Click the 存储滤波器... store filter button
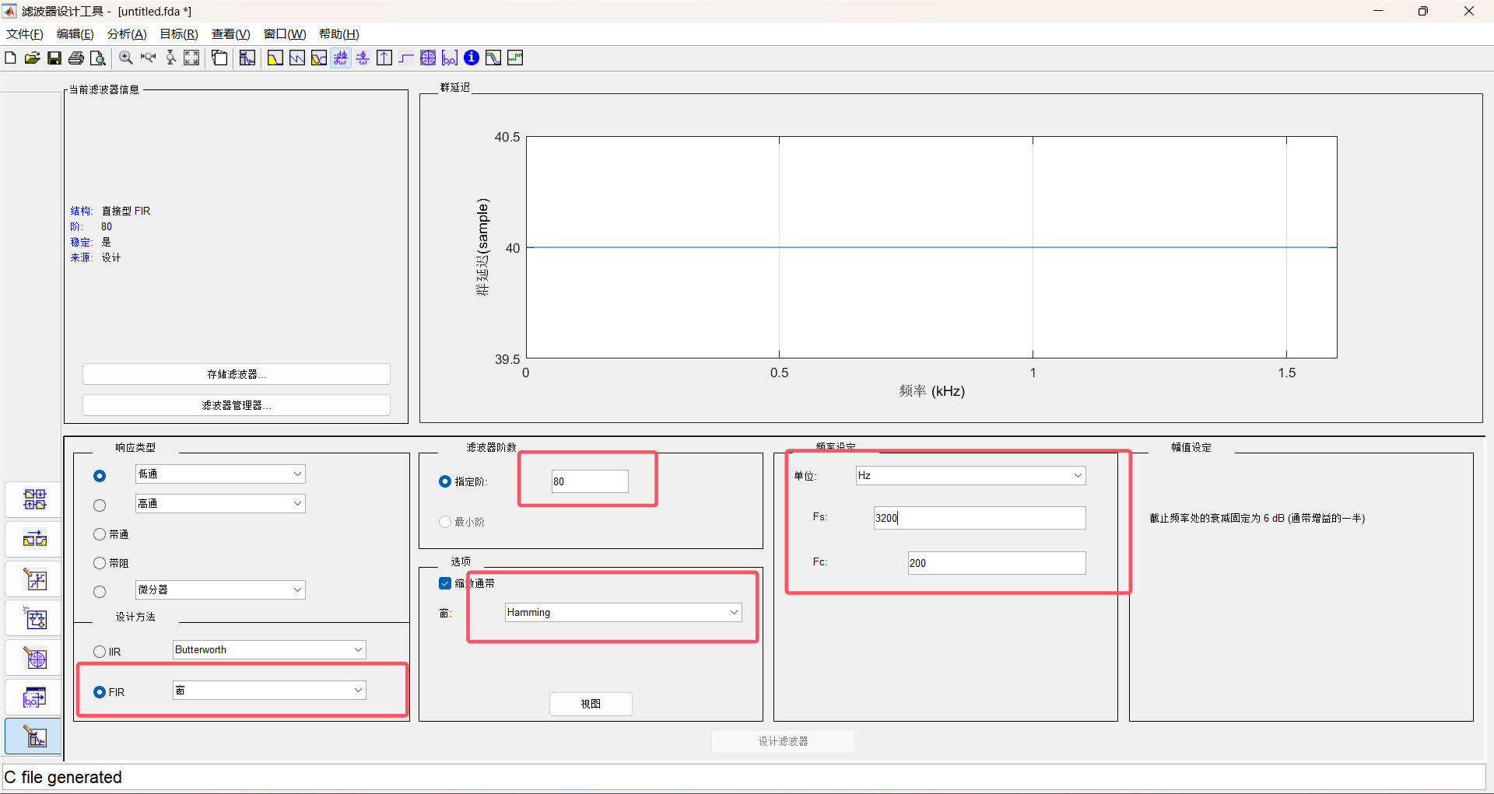This screenshot has width=1494, height=794. point(237,374)
